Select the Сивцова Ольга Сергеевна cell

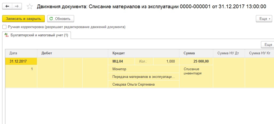coord(143,84)
